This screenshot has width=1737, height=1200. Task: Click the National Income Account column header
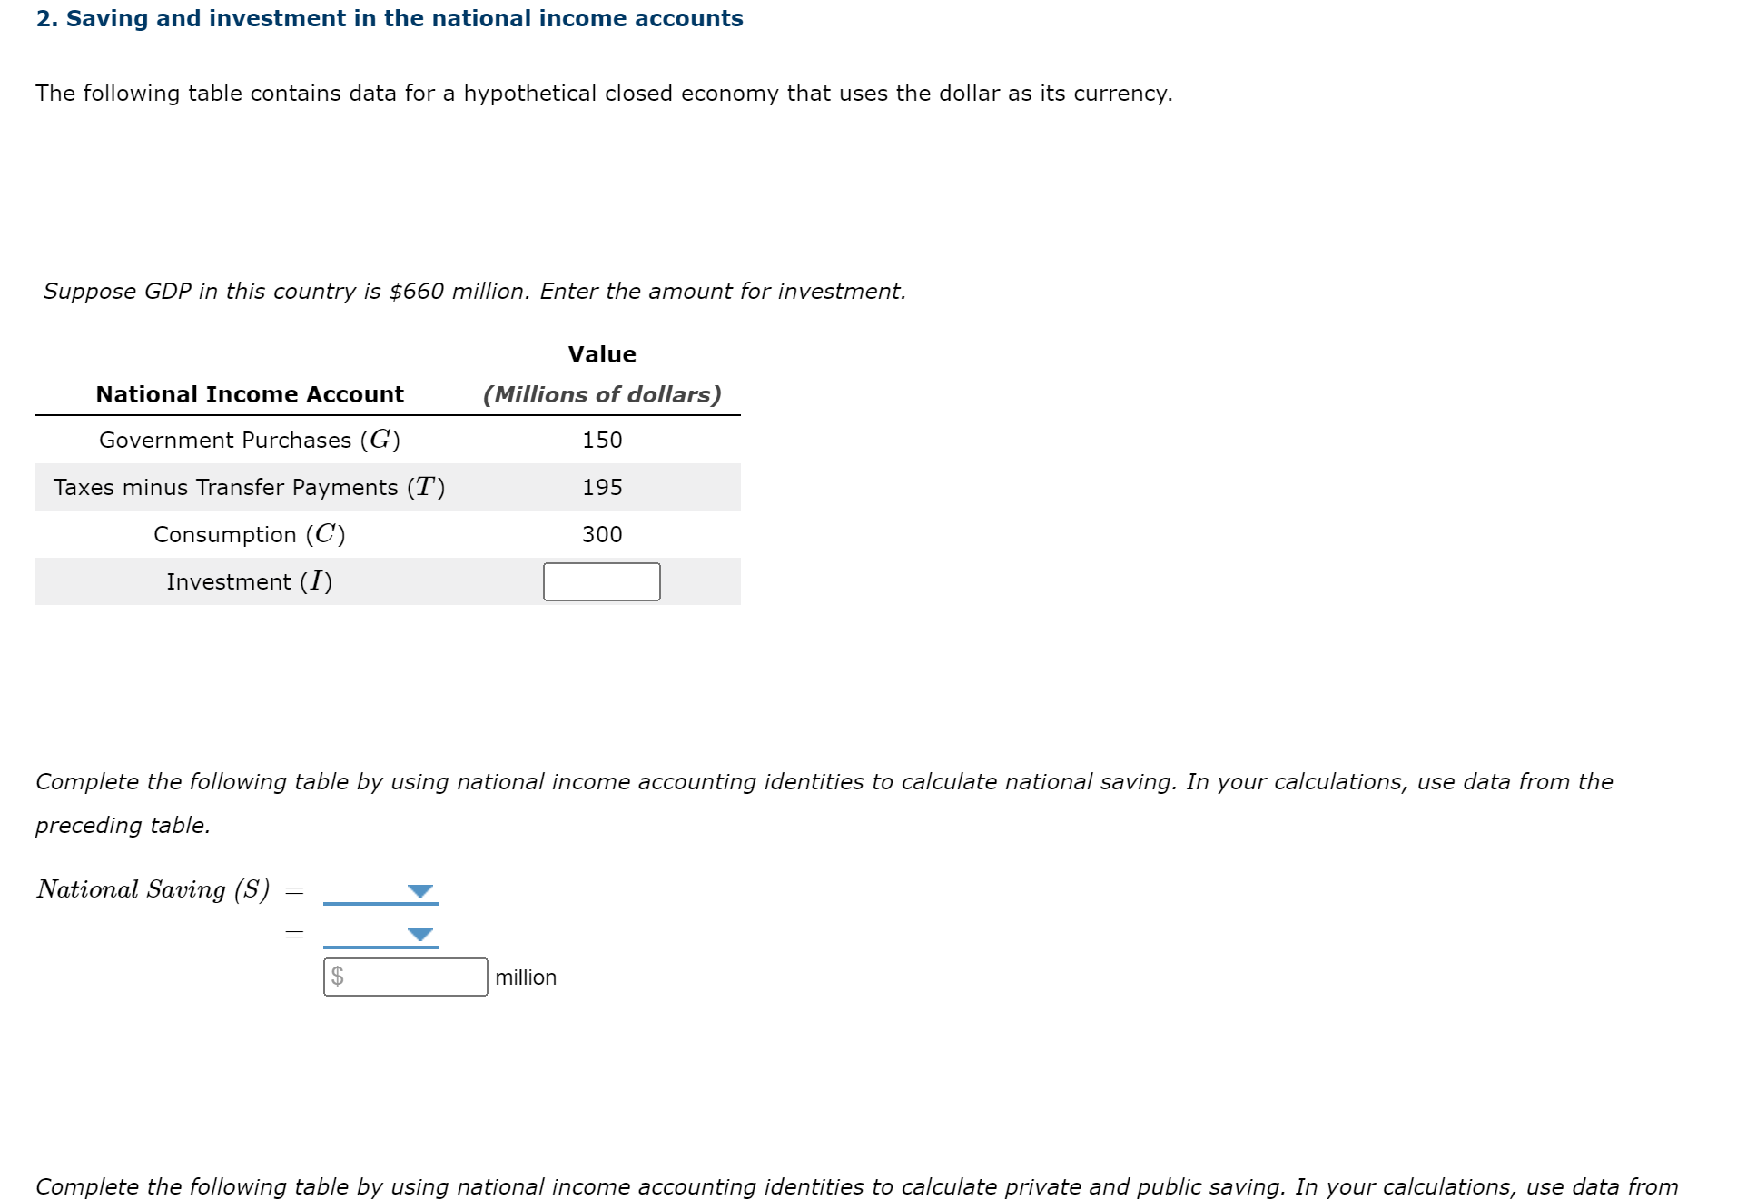pyautogui.click(x=250, y=394)
